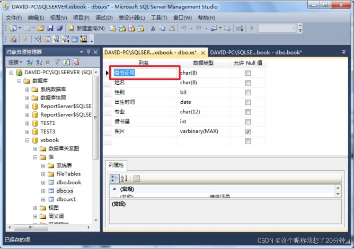Toggle Allow Null for 专业 row

coord(248,112)
